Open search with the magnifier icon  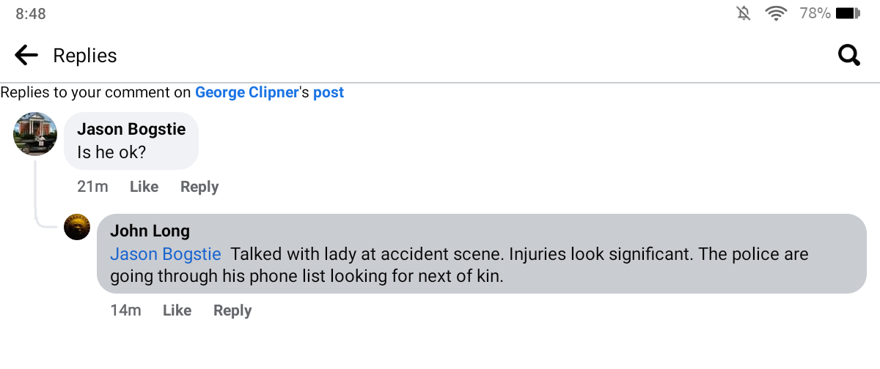[x=848, y=56]
